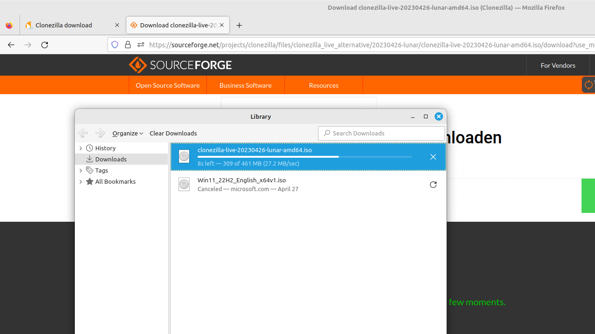This screenshot has height=334, width=595.
Task: Click the Search Downloads field
Action: 381,133
